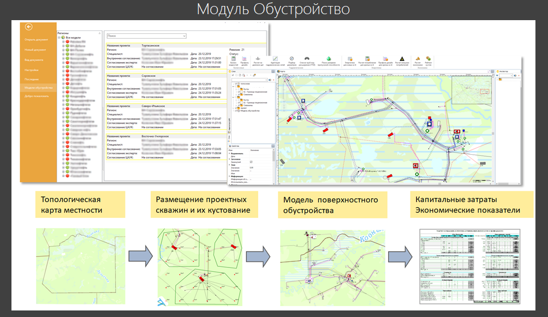Click the capital costs table thumbnail
This screenshot has height=317, width=548.
pos(470,266)
